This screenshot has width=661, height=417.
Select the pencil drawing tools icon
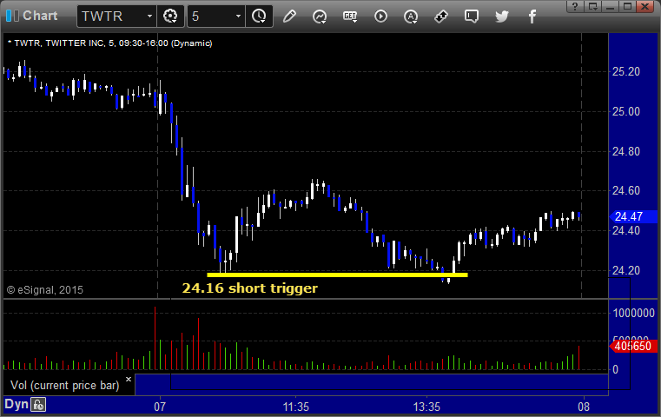coord(289,17)
